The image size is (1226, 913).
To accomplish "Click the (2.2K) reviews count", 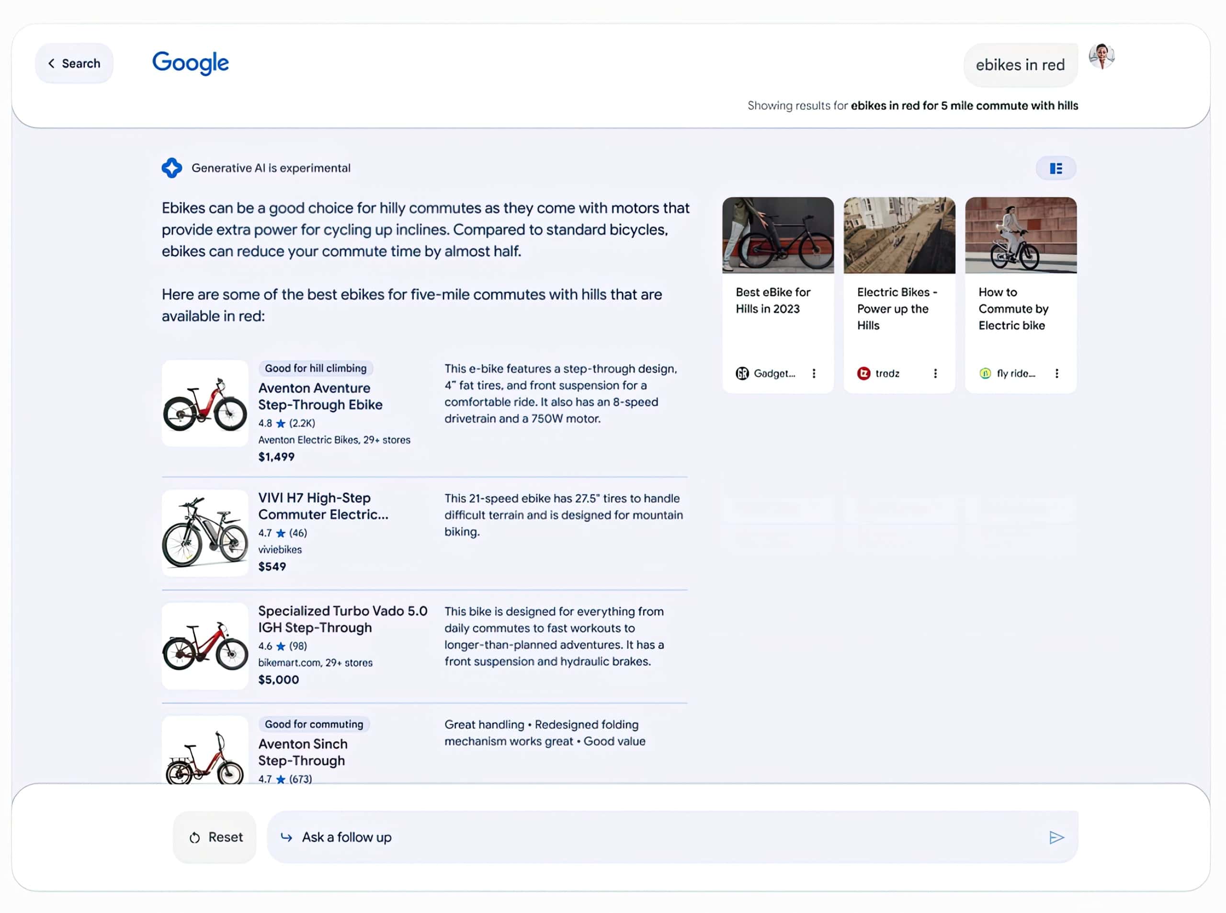I will (x=302, y=423).
